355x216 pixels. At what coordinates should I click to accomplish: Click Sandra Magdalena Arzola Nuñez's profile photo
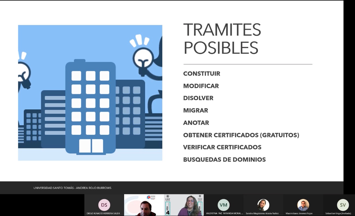point(263,205)
